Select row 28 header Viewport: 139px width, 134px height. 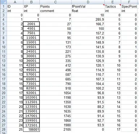[x=3, y=130]
